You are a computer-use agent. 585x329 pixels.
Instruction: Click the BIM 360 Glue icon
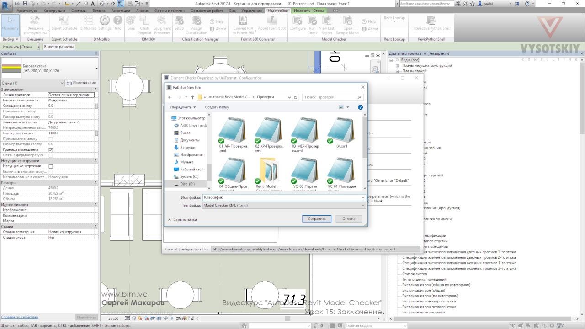tap(131, 24)
